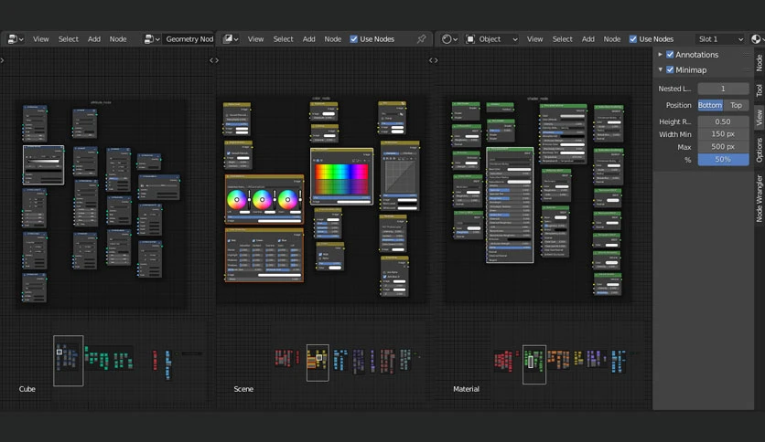Screen dimensions: 765x442
Task: Open Add menu in the geometry node editor
Action: click(94, 39)
